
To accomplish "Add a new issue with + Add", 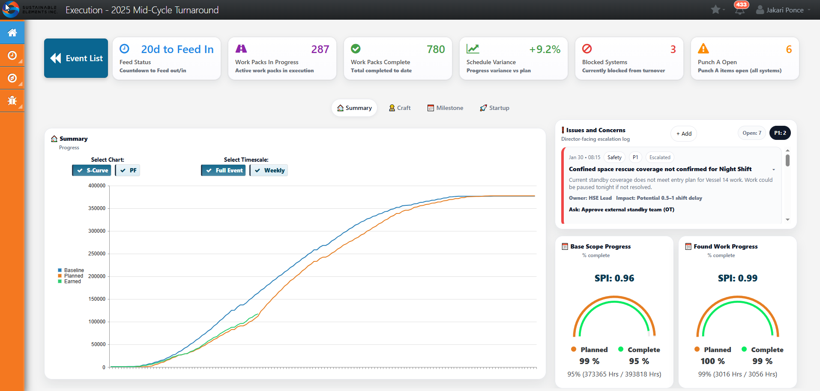I will tap(684, 133).
